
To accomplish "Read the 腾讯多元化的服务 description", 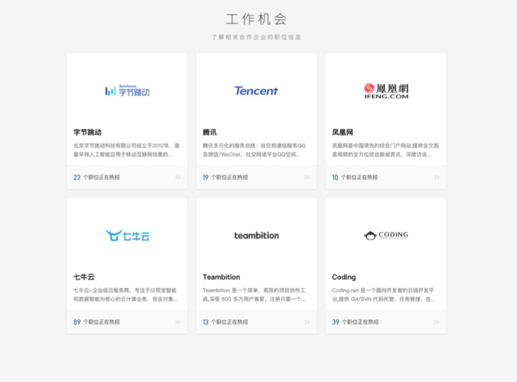I will click(x=254, y=150).
